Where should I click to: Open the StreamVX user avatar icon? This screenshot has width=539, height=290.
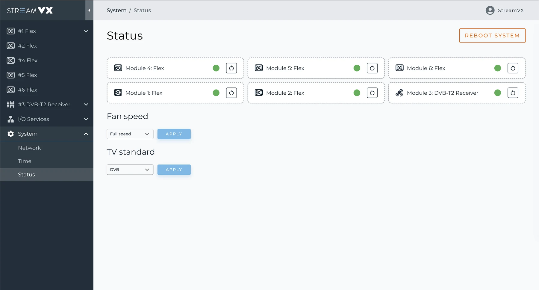point(490,10)
